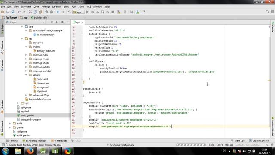275x155 pixels.
Task: Collapse the res folder
Action: (22, 39)
